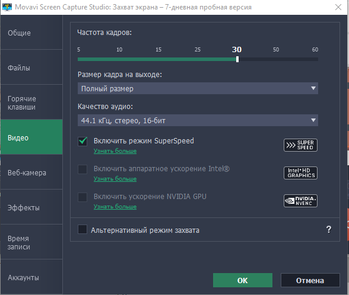Open the Полный размер frame size dropdown
Image resolution: width=349 pixels, height=295 pixels.
pos(198,88)
